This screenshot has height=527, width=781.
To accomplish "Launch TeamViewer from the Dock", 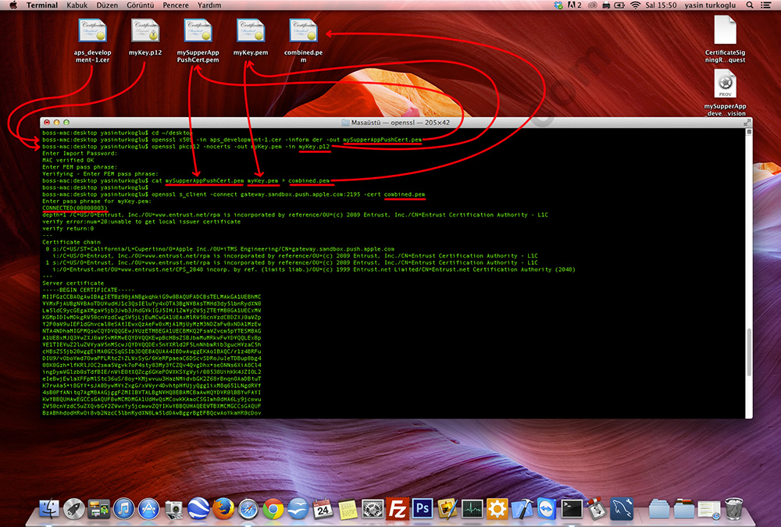I will [x=547, y=508].
